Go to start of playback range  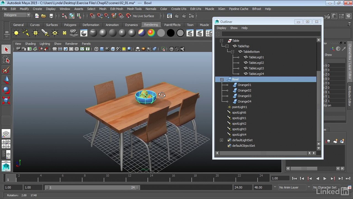[x=294, y=179]
